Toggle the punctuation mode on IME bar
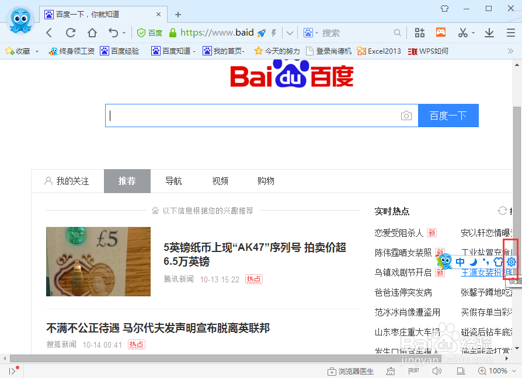The image size is (522, 378). pyautogui.click(x=486, y=262)
